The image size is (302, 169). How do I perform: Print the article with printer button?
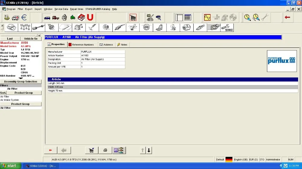click(x=105, y=150)
